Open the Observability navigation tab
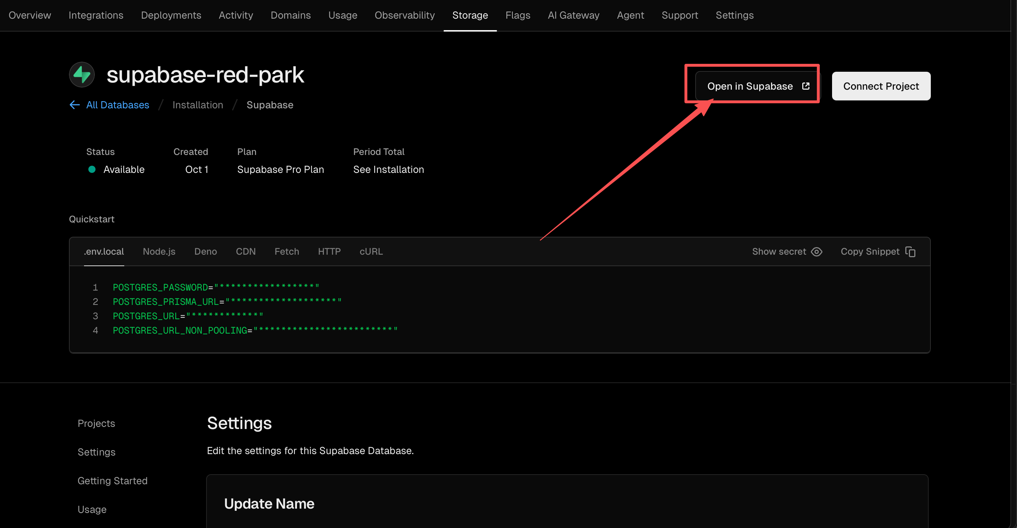1017x528 pixels. (x=404, y=15)
